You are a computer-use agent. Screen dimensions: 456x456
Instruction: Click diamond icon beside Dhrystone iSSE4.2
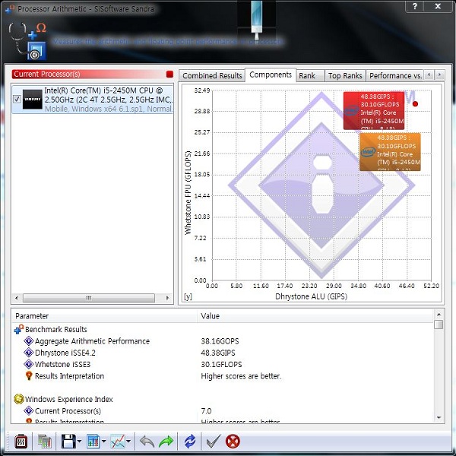pyautogui.click(x=29, y=353)
